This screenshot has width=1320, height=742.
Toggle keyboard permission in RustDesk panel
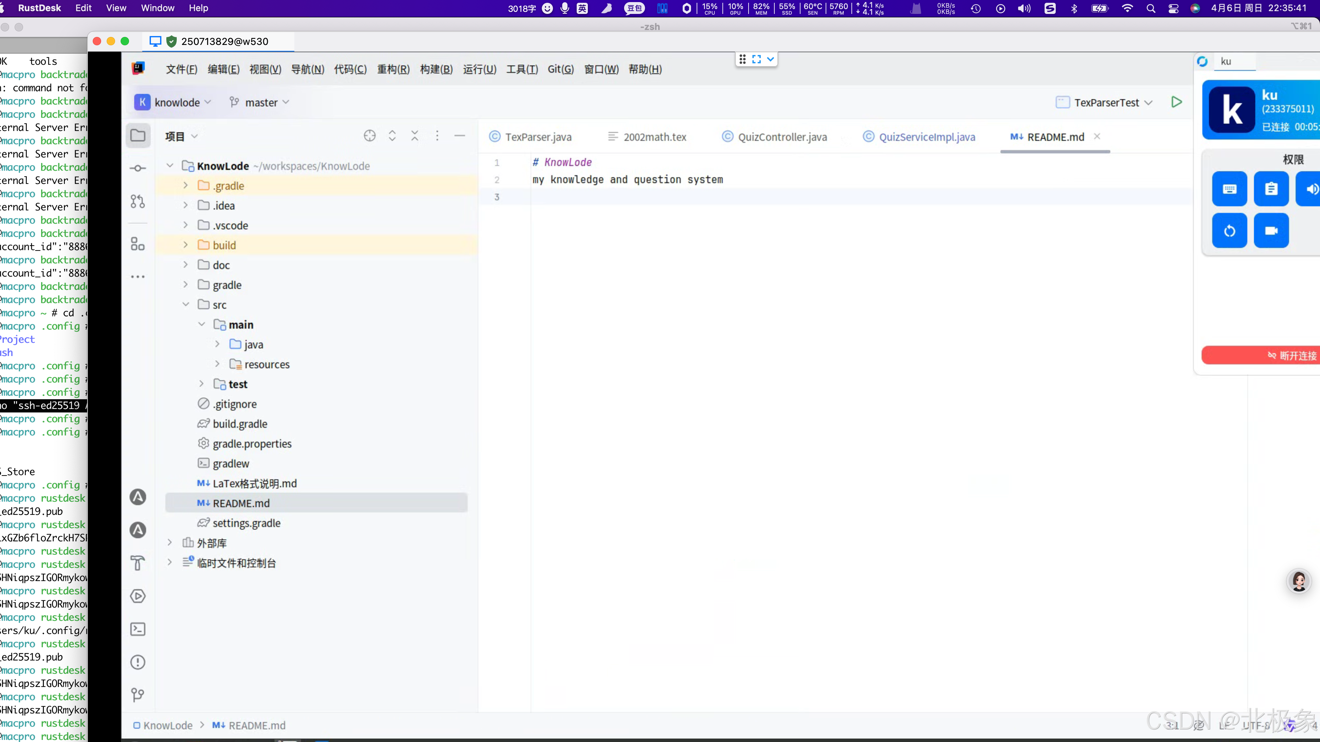[x=1229, y=189]
